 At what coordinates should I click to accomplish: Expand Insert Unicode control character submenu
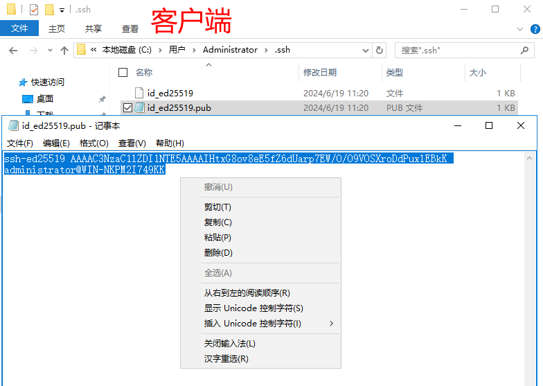tap(331, 324)
